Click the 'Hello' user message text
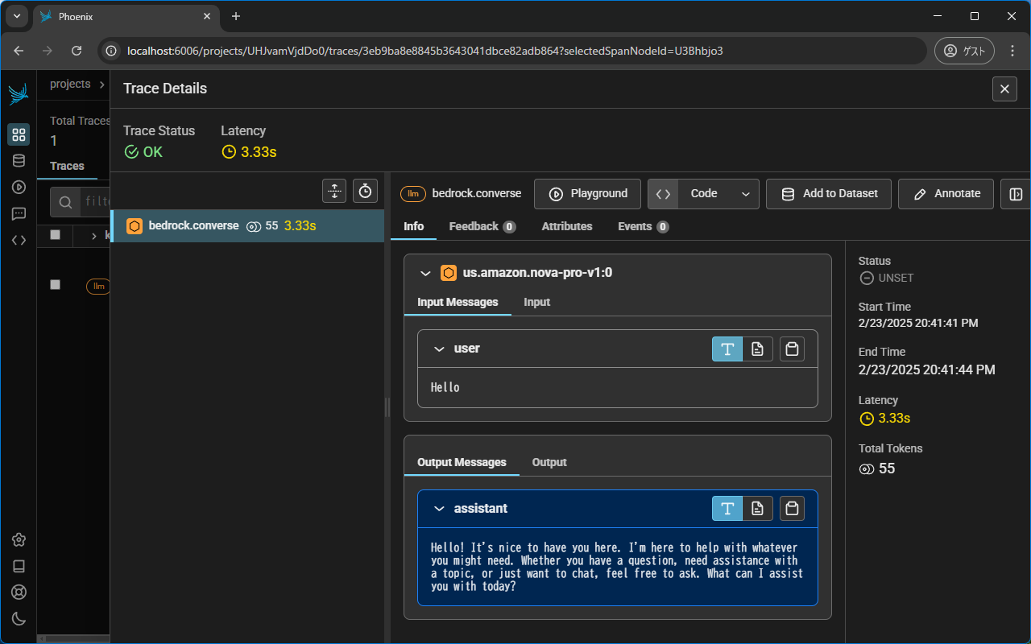 coord(445,387)
